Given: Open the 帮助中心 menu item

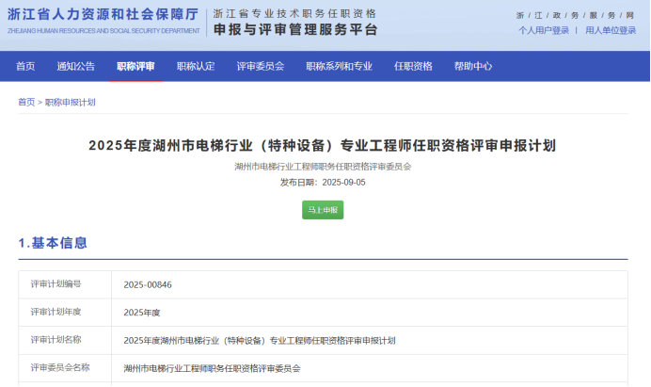Looking at the screenshot, I should 473,66.
